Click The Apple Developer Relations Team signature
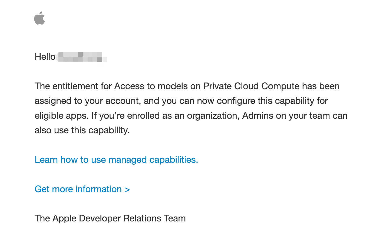383x239 pixels. click(110, 218)
